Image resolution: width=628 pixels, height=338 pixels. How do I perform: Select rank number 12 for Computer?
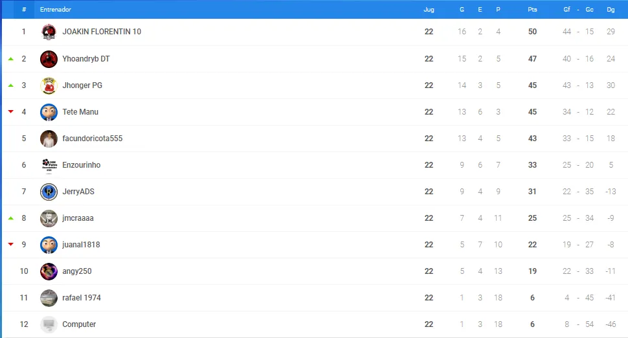point(24,324)
